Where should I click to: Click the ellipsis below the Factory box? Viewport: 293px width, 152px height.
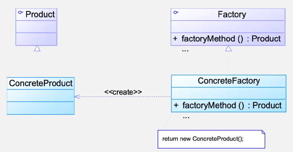tap(185, 49)
